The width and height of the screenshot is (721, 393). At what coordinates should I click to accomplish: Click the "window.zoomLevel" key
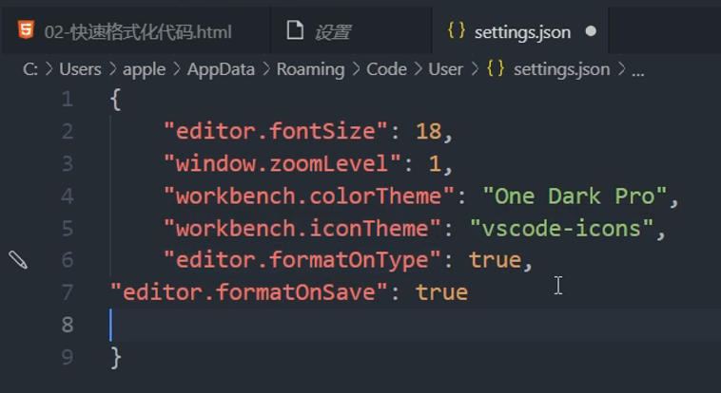click(x=283, y=163)
